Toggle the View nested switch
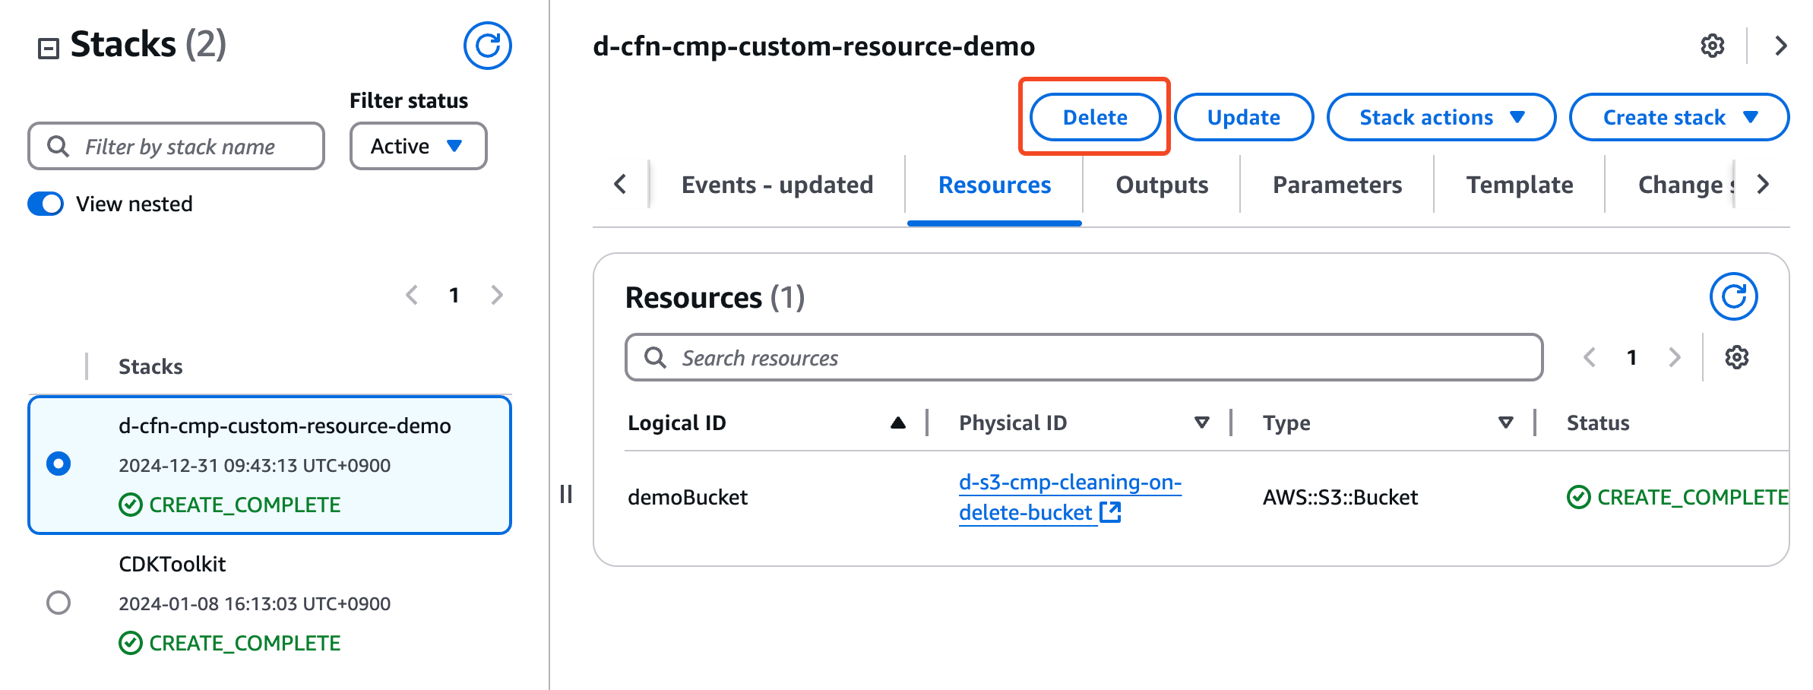Screen dimensions: 1813x690 [x=46, y=204]
